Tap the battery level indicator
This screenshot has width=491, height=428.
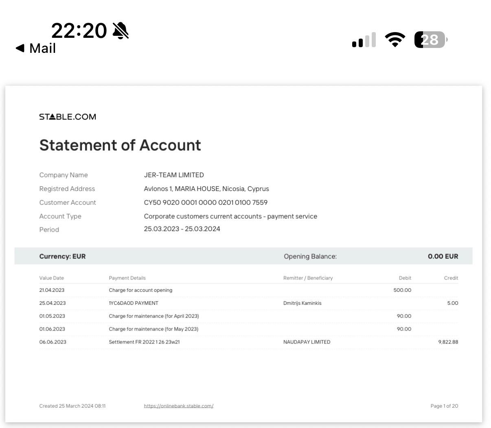431,40
